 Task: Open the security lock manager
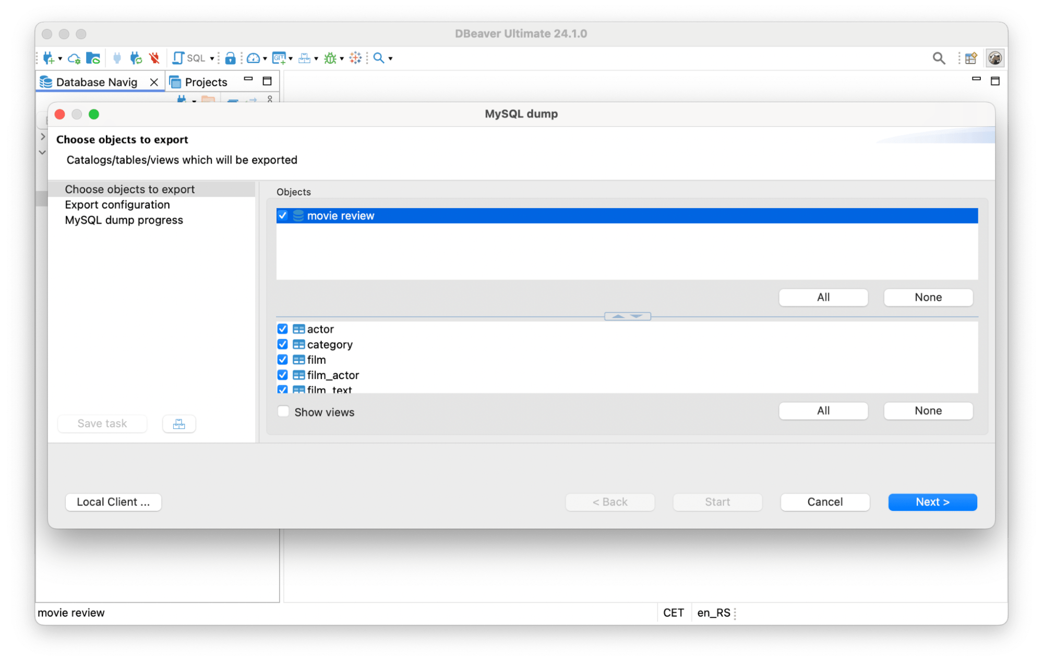click(231, 58)
